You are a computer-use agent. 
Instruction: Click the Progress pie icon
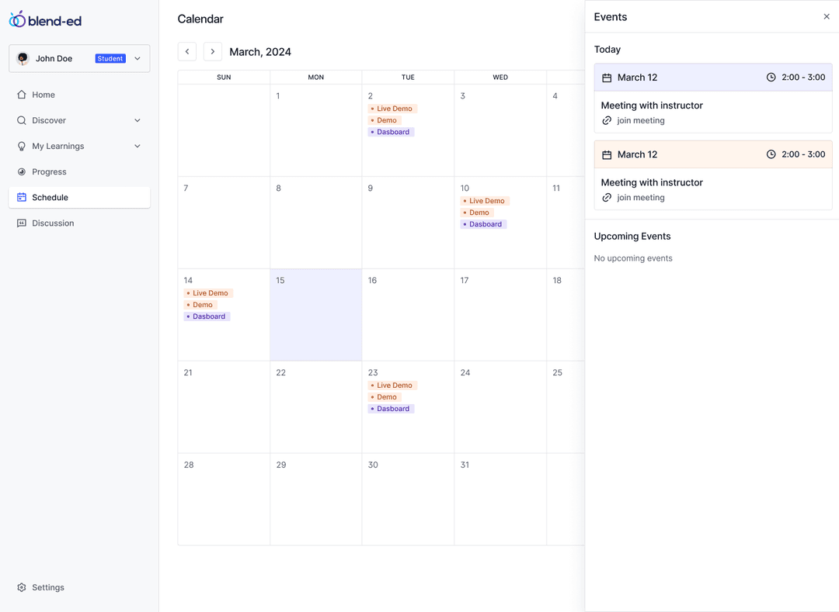click(x=22, y=171)
